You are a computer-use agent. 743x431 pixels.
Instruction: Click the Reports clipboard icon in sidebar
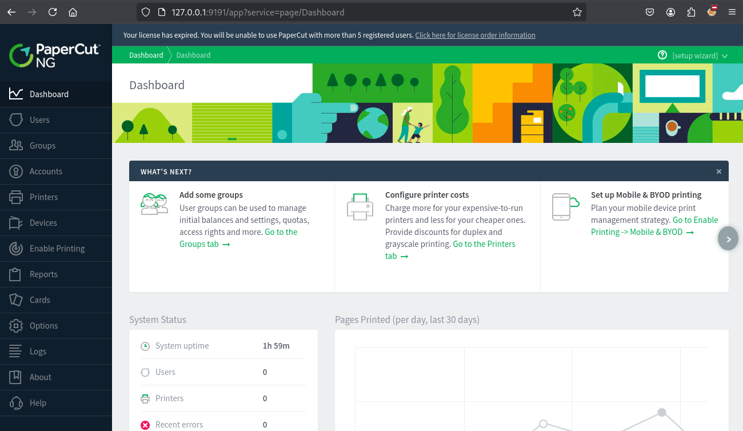pyautogui.click(x=16, y=274)
